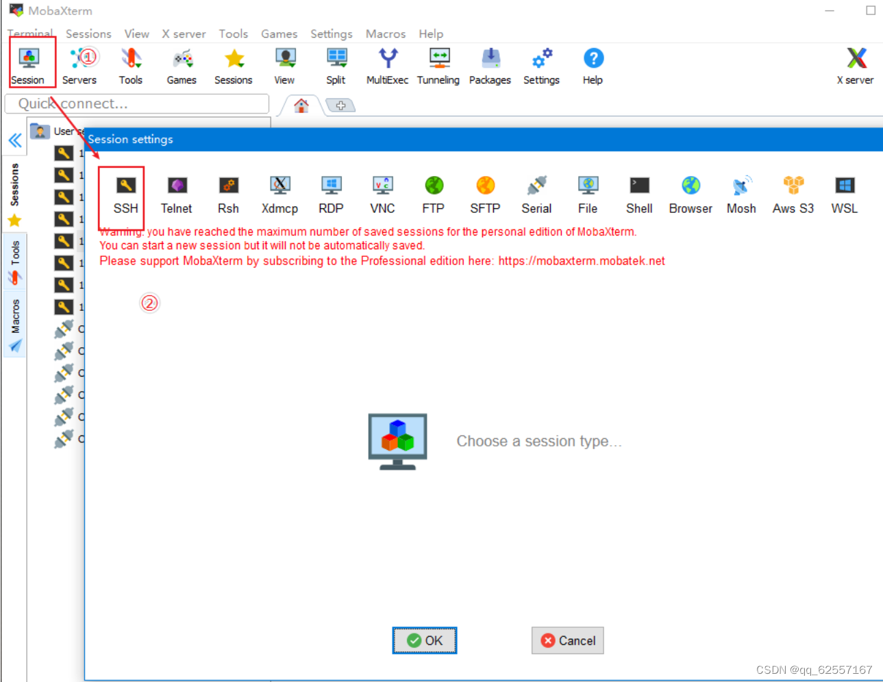Select VNC session type
Viewport: 883px width, 682px height.
point(382,196)
